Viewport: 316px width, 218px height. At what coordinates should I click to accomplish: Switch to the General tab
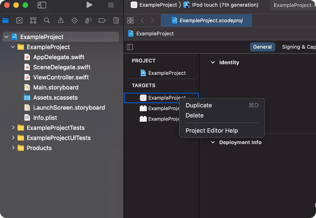pos(262,47)
